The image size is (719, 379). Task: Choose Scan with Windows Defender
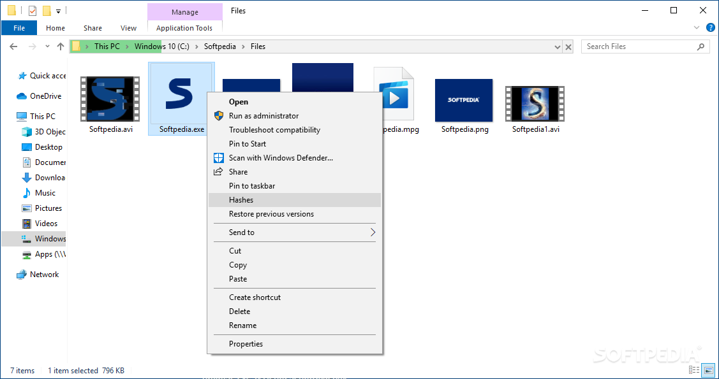click(x=295, y=158)
